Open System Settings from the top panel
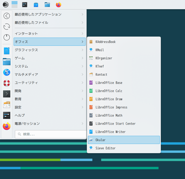Screen dimensions: 185x179 coord(25,5)
